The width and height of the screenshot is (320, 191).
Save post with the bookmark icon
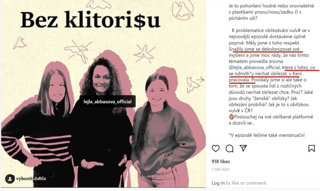tap(311, 149)
